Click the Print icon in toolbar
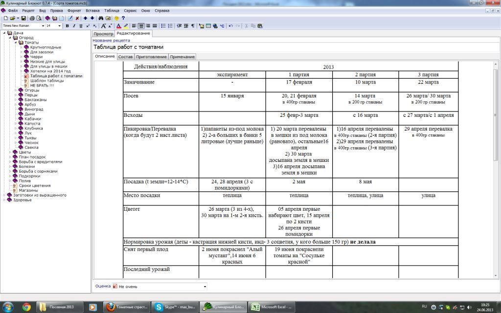Image resolution: width=501 pixels, height=313 pixels. (x=32, y=18)
